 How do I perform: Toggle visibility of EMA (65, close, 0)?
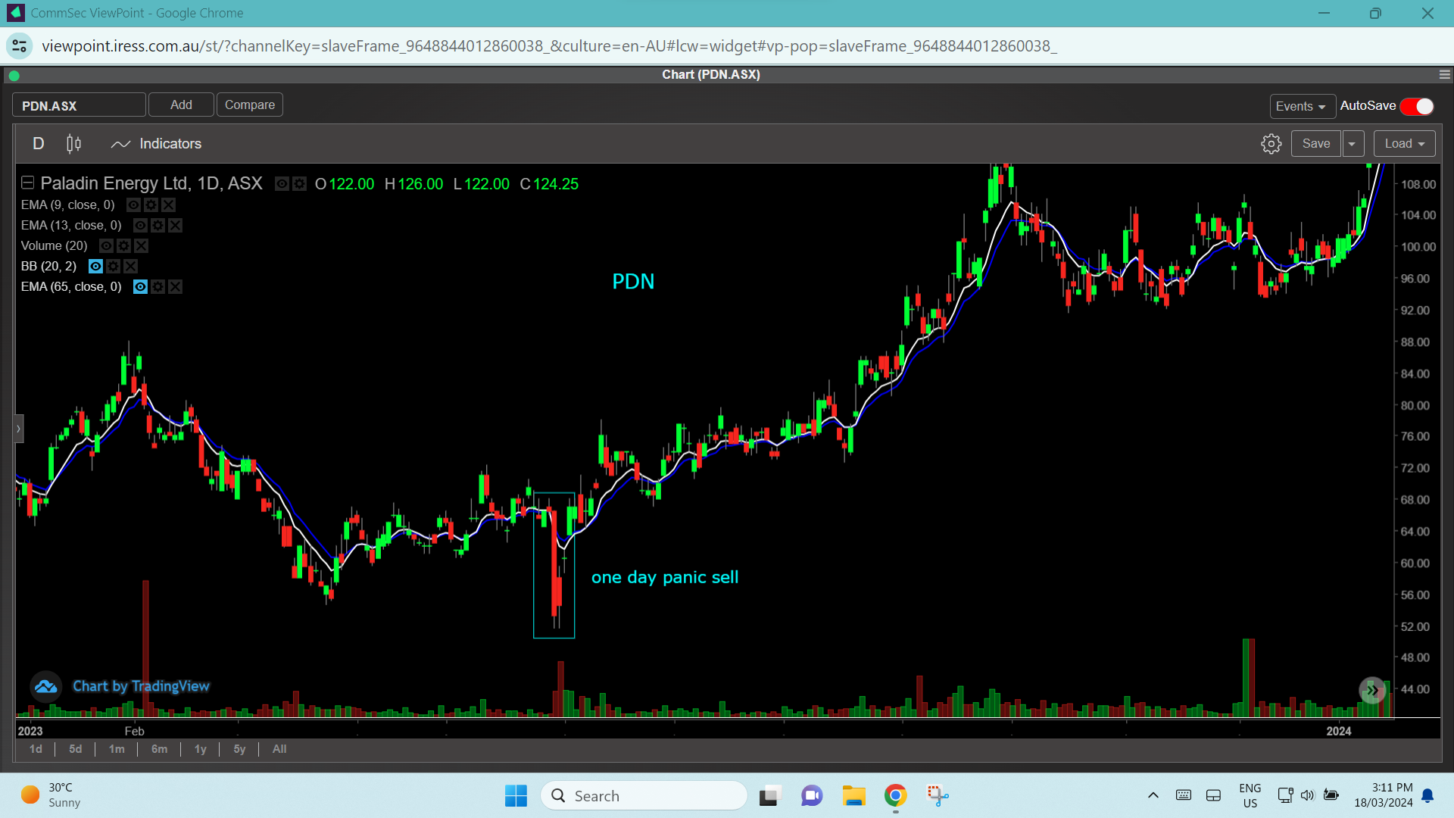click(x=140, y=287)
